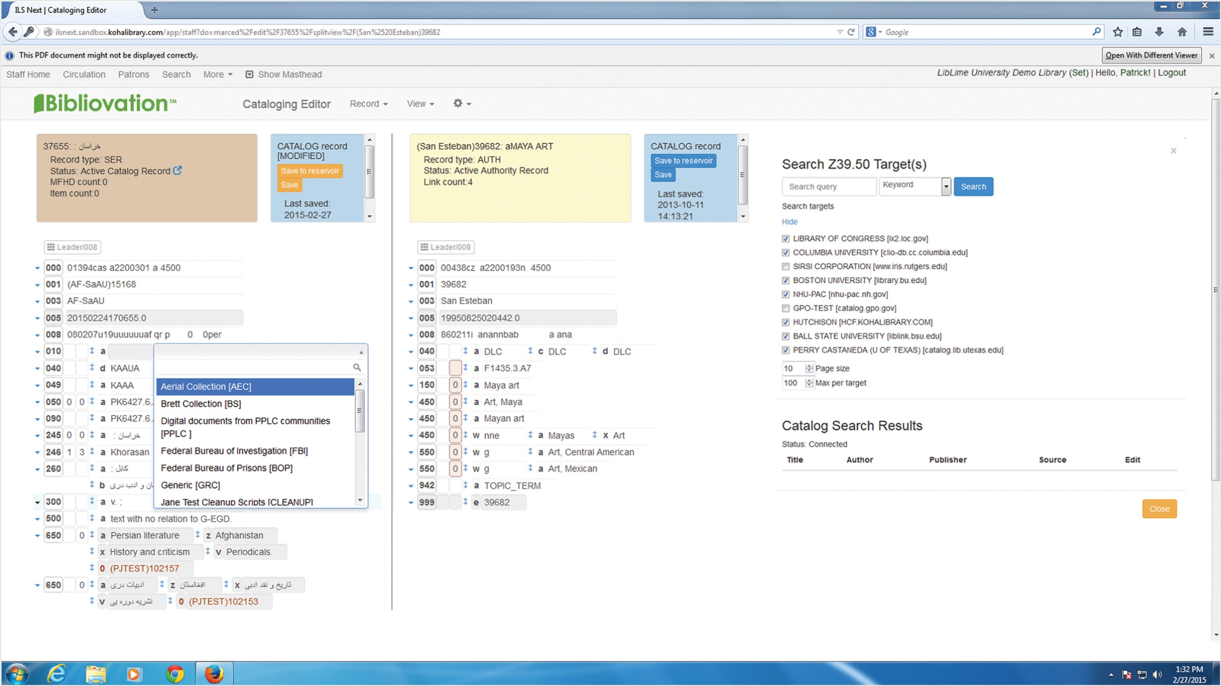Screen dimensions: 1221x686
Task: Uncheck LIBRARY OF CONGRESS search target
Action: point(786,238)
